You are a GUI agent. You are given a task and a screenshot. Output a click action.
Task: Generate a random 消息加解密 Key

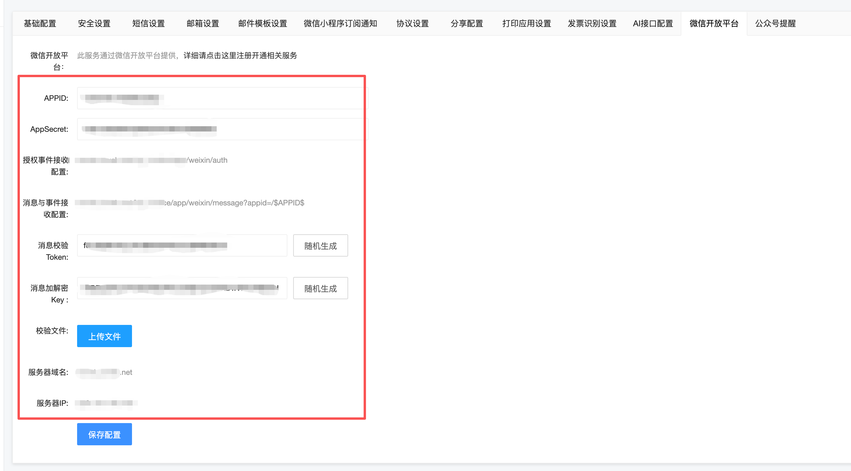tap(320, 288)
